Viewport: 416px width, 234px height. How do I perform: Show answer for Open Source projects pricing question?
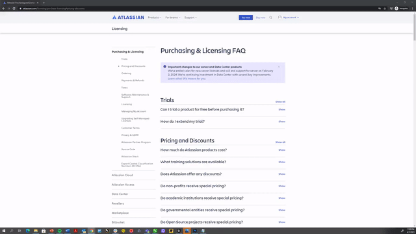click(x=281, y=222)
